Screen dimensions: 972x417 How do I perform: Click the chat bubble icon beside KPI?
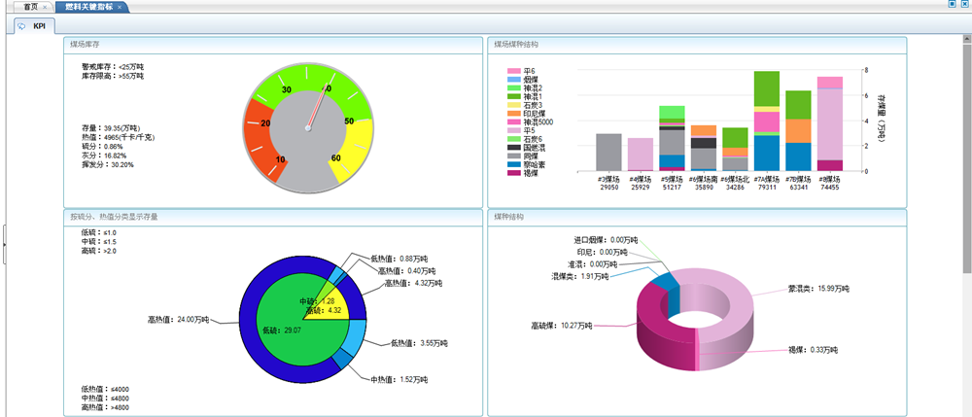coord(21,26)
